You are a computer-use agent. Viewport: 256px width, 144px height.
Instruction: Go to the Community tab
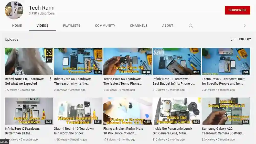click(105, 26)
